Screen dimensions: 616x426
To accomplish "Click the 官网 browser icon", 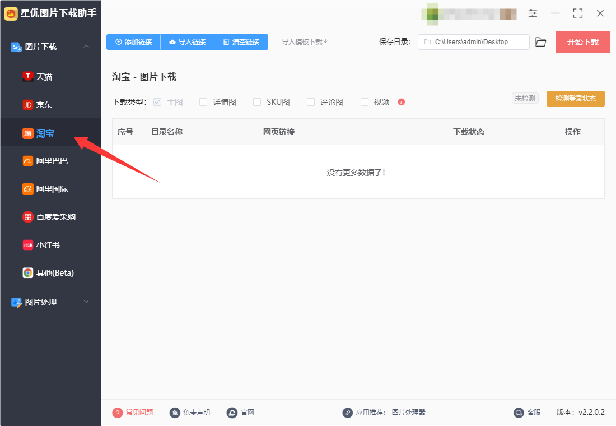I will (x=232, y=413).
